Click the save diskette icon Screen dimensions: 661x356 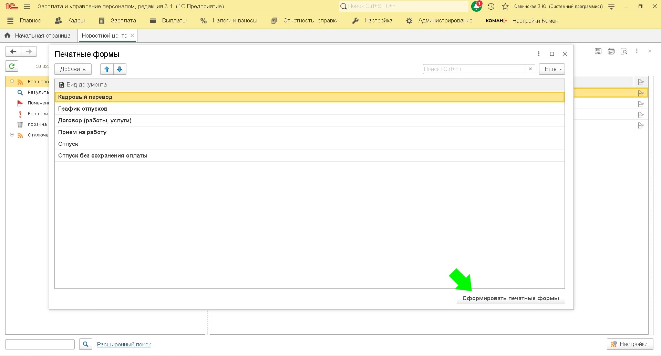[598, 51]
